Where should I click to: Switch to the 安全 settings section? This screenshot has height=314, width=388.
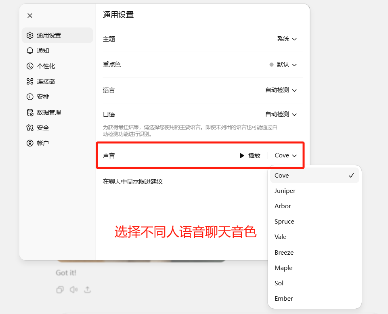(30, 128)
